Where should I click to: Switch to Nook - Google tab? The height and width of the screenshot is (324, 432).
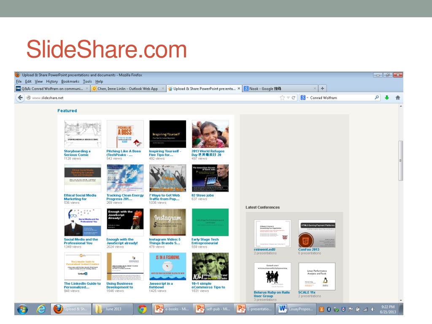pos(280,89)
